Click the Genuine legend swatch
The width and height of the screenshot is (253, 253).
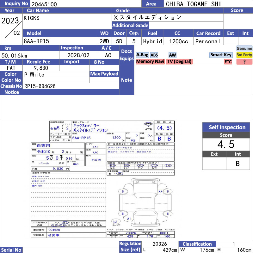click(x=244, y=48)
